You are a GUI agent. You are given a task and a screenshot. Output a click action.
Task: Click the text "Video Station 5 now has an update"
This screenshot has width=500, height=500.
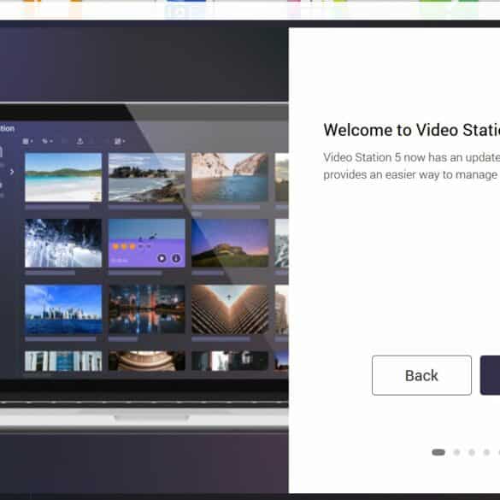[x=412, y=157]
